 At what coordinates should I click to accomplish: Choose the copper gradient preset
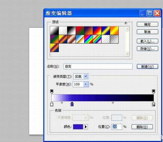(71, 39)
